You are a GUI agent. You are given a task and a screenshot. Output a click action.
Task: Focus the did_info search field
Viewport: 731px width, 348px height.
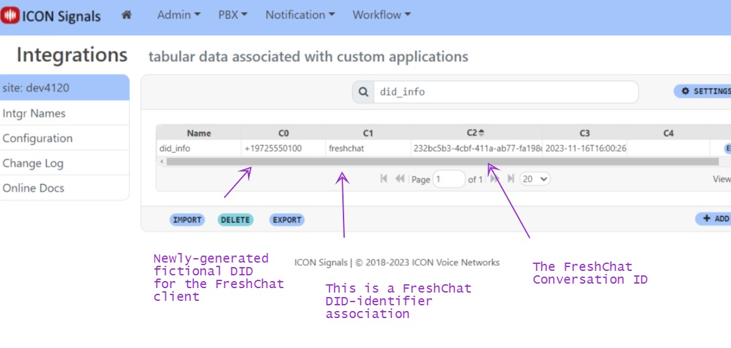pos(503,92)
